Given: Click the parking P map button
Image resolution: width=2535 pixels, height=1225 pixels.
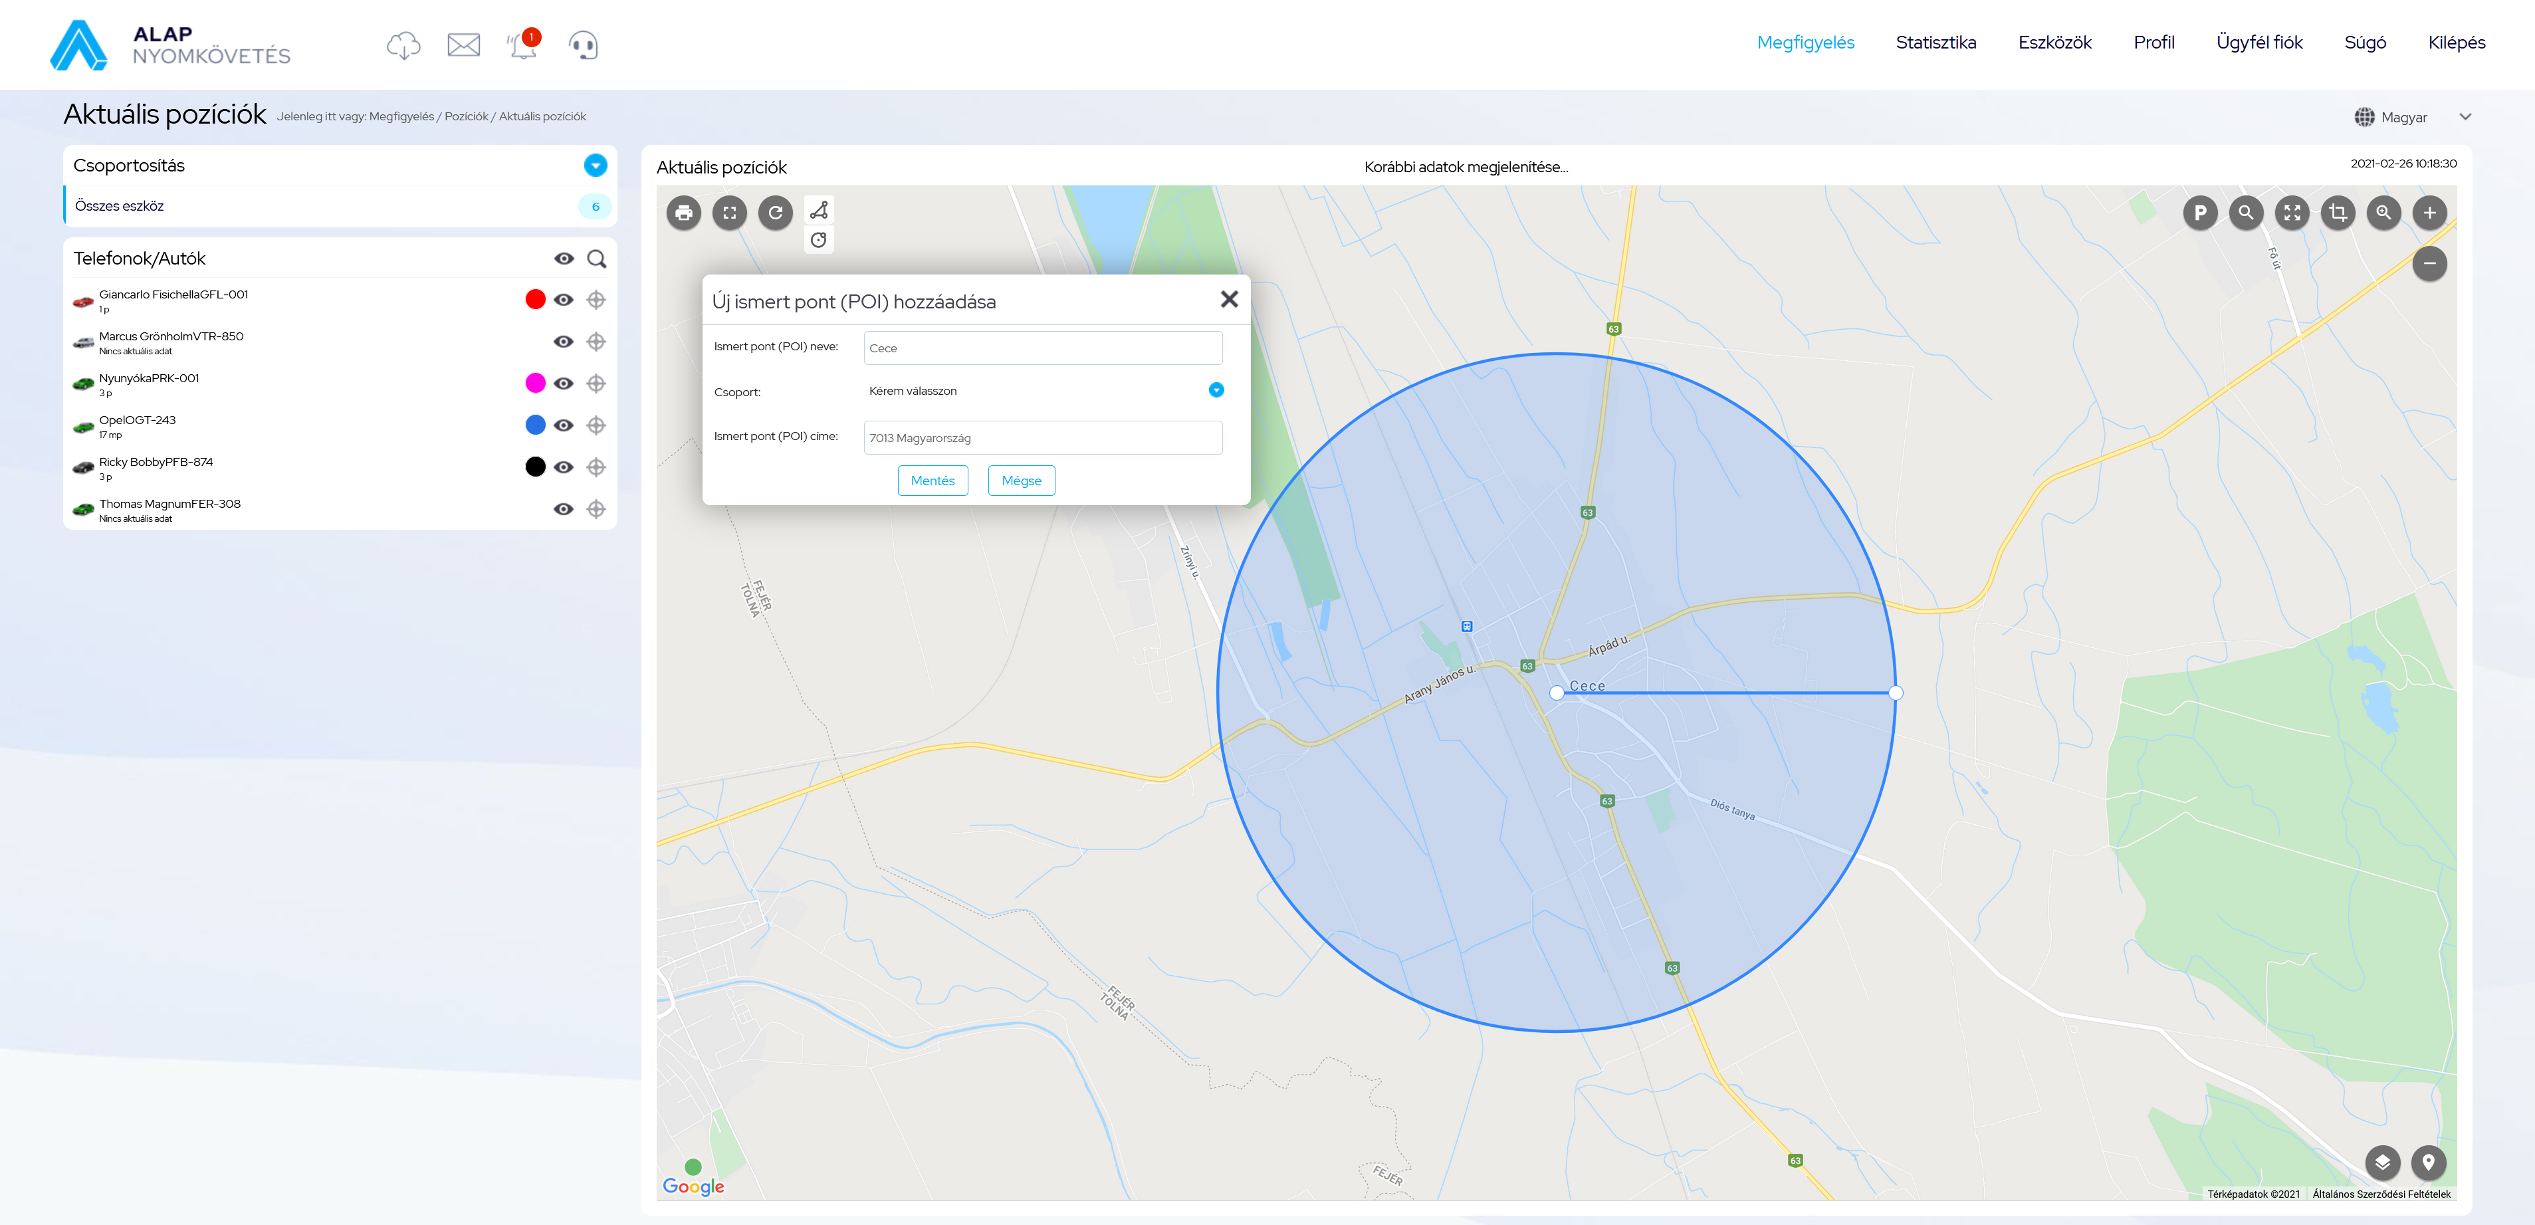Looking at the screenshot, I should tap(2199, 213).
